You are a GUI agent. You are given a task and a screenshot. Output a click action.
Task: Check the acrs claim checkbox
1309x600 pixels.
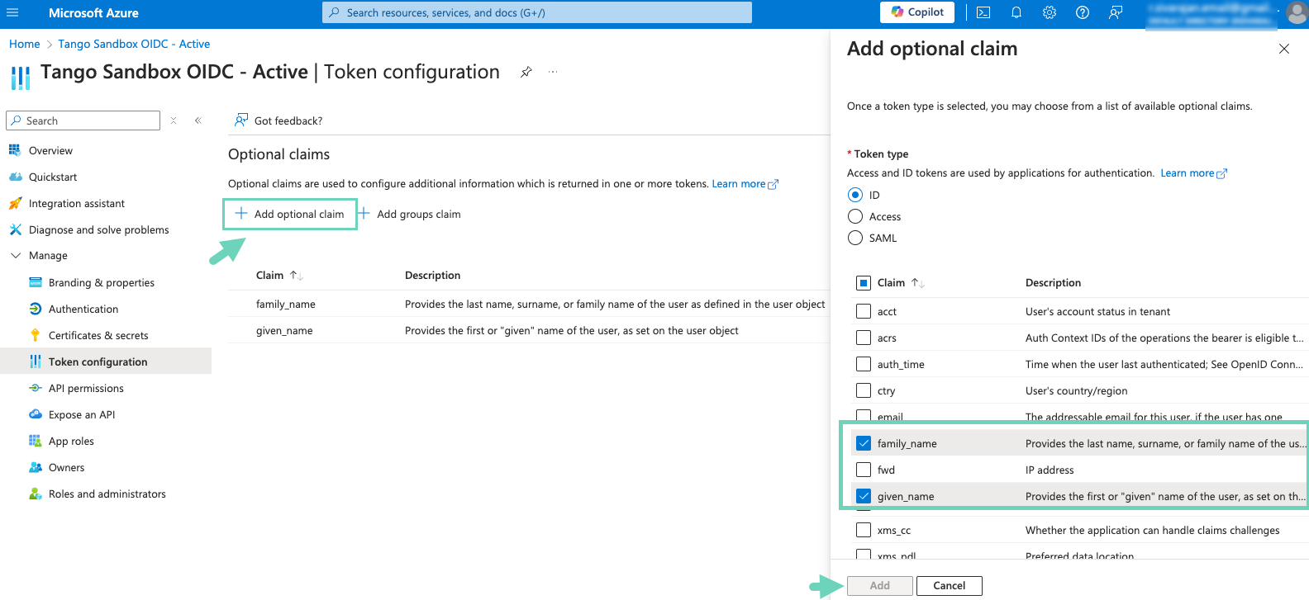click(864, 338)
